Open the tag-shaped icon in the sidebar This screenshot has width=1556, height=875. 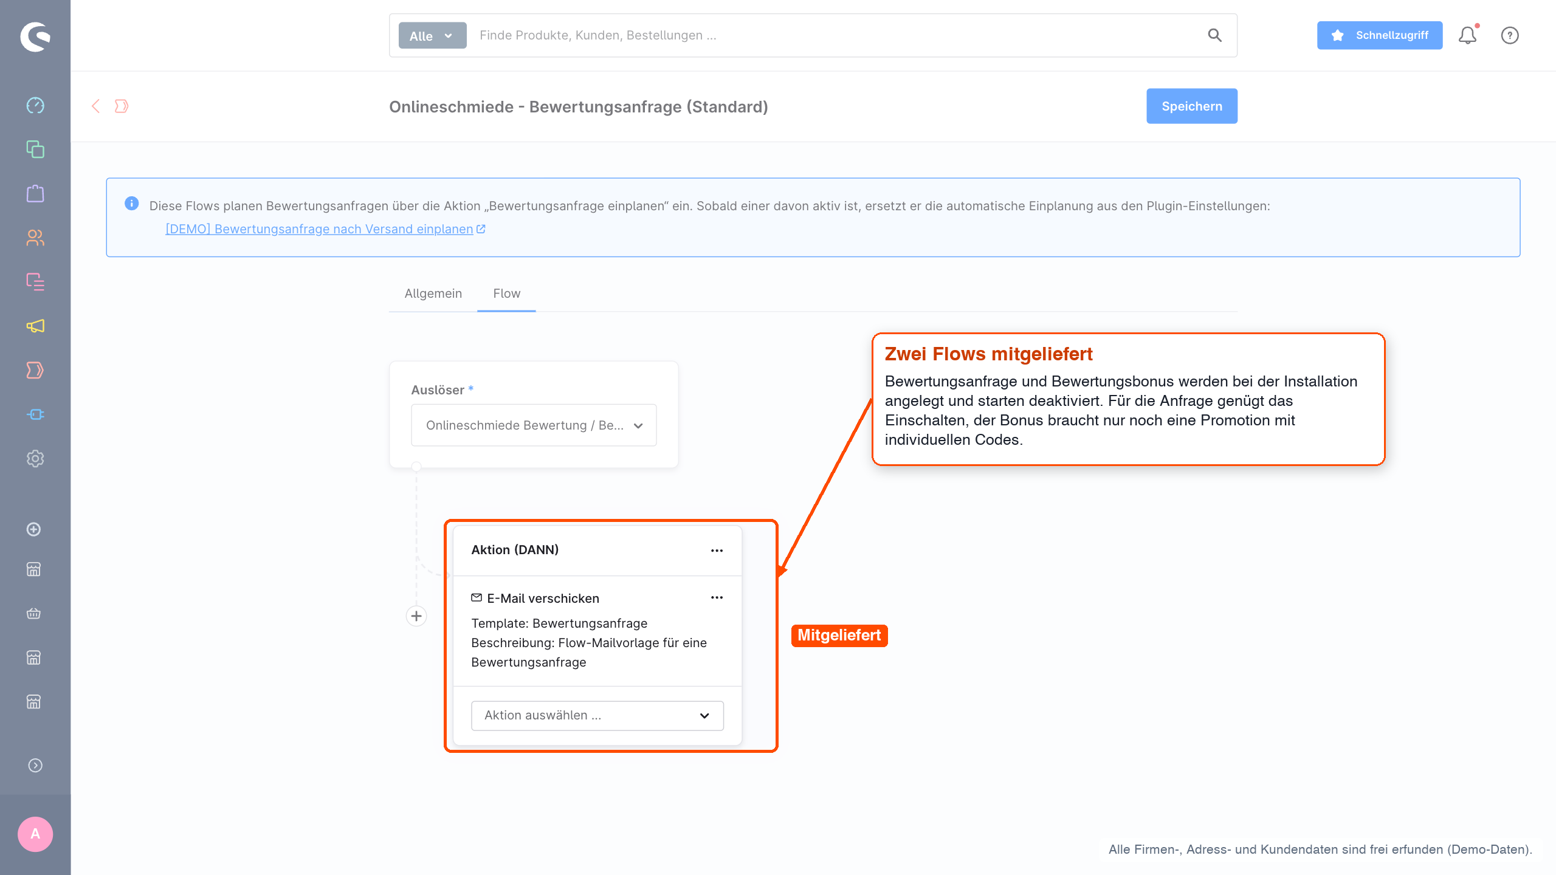pos(35,370)
